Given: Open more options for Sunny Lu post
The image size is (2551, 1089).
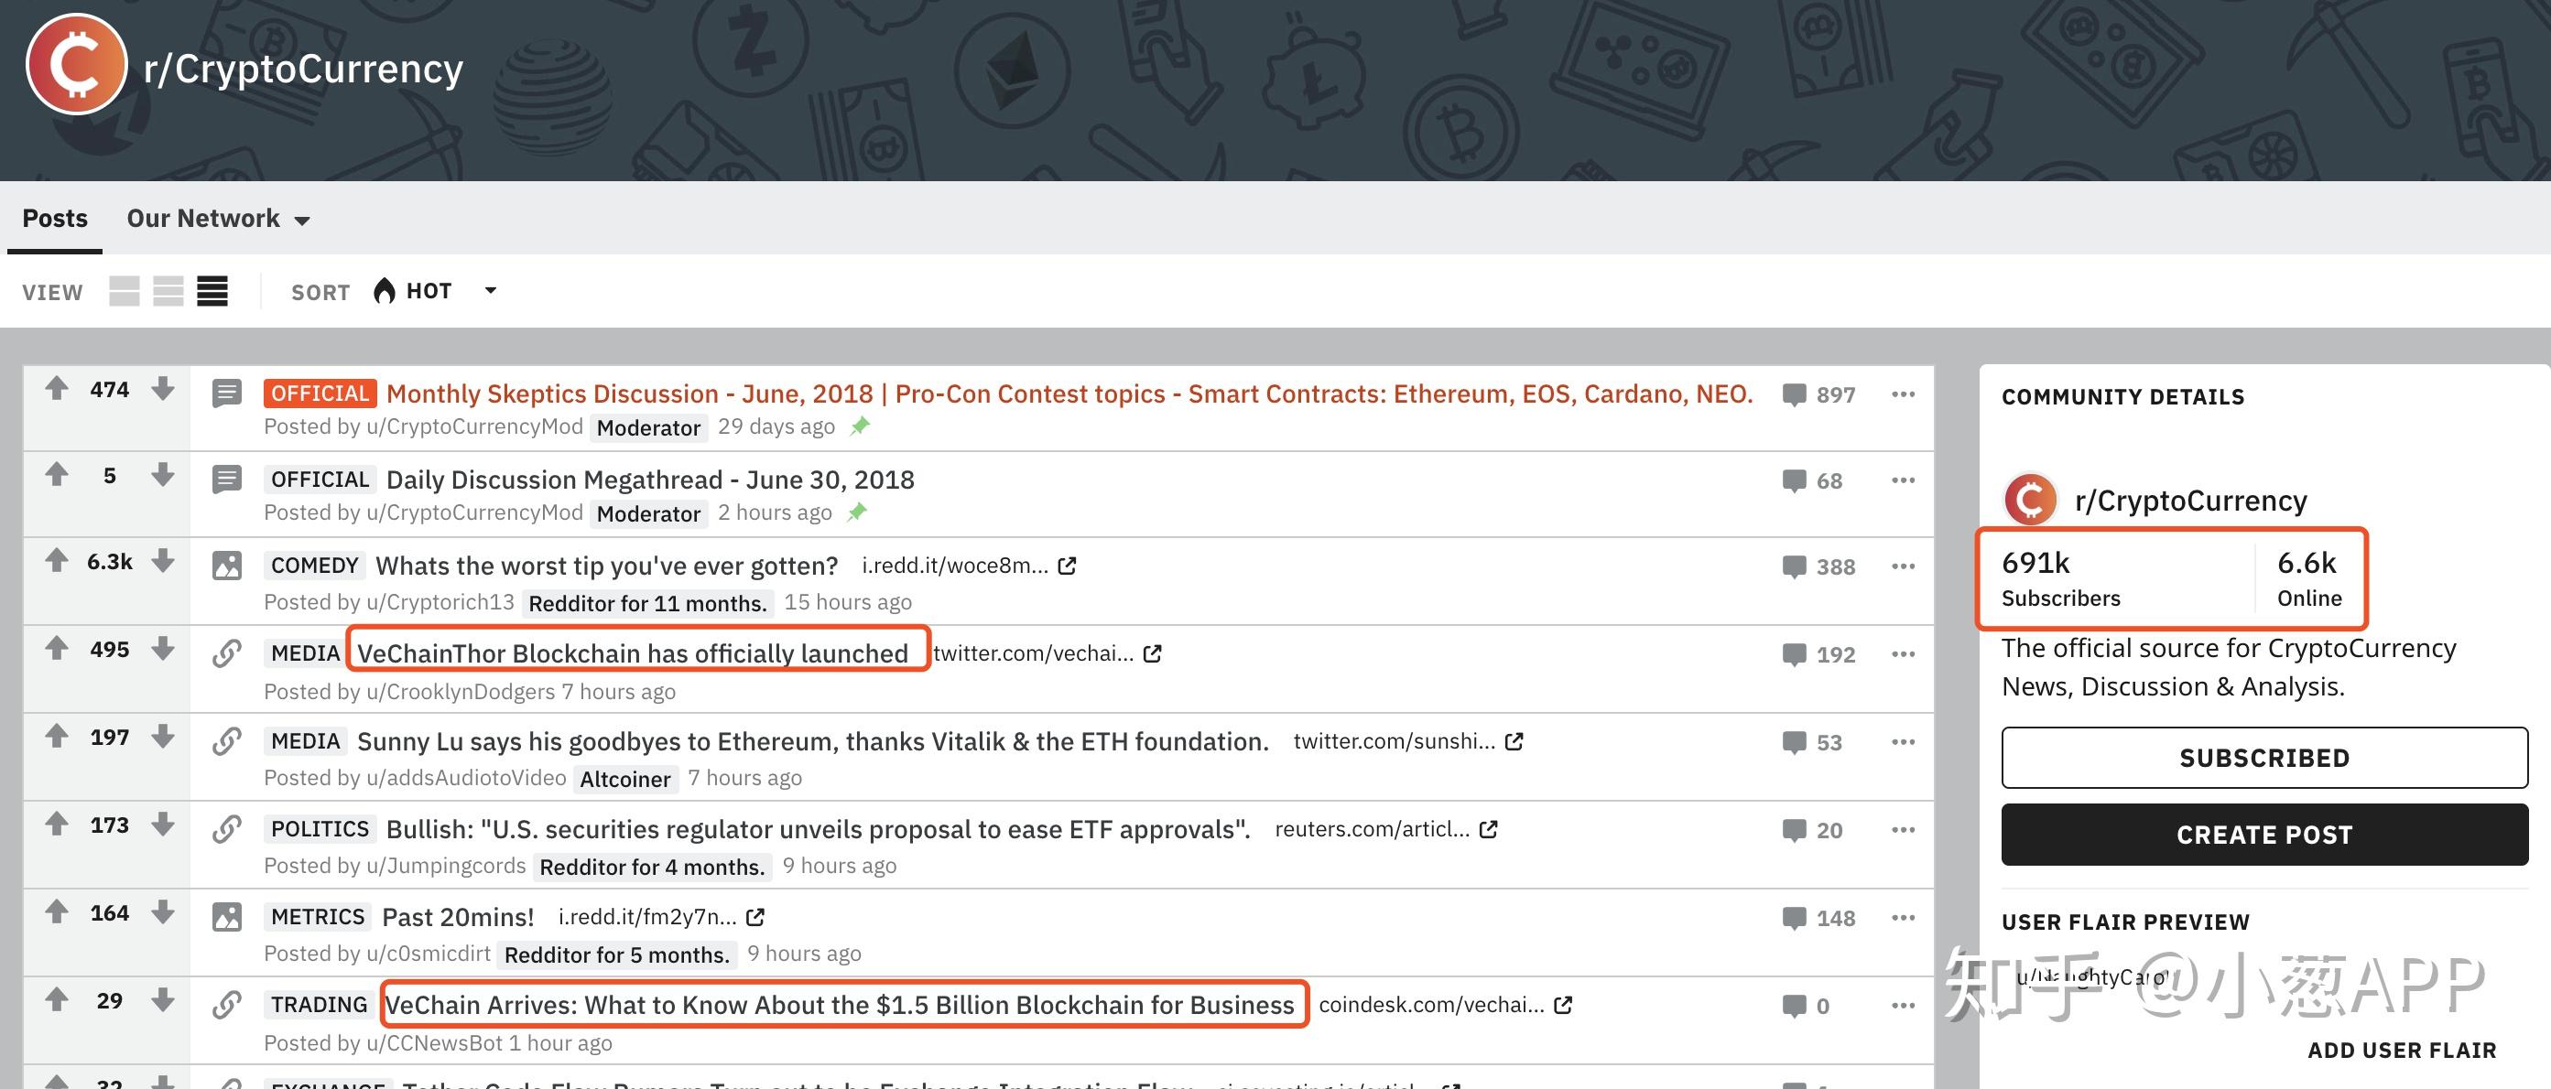Looking at the screenshot, I should pyautogui.click(x=1903, y=741).
